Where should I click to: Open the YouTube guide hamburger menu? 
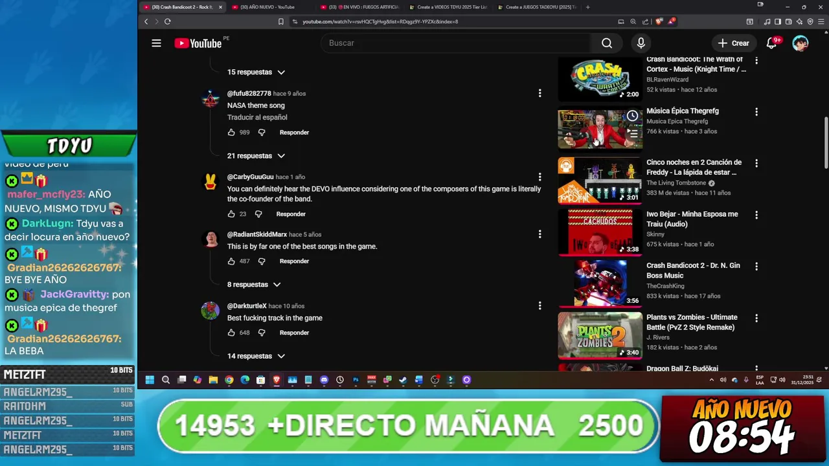(x=156, y=43)
